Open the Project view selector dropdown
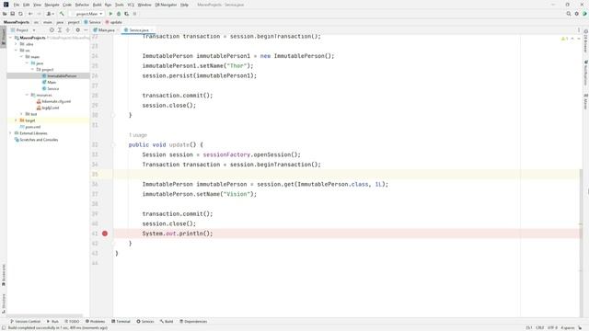The image size is (589, 331). [x=23, y=30]
